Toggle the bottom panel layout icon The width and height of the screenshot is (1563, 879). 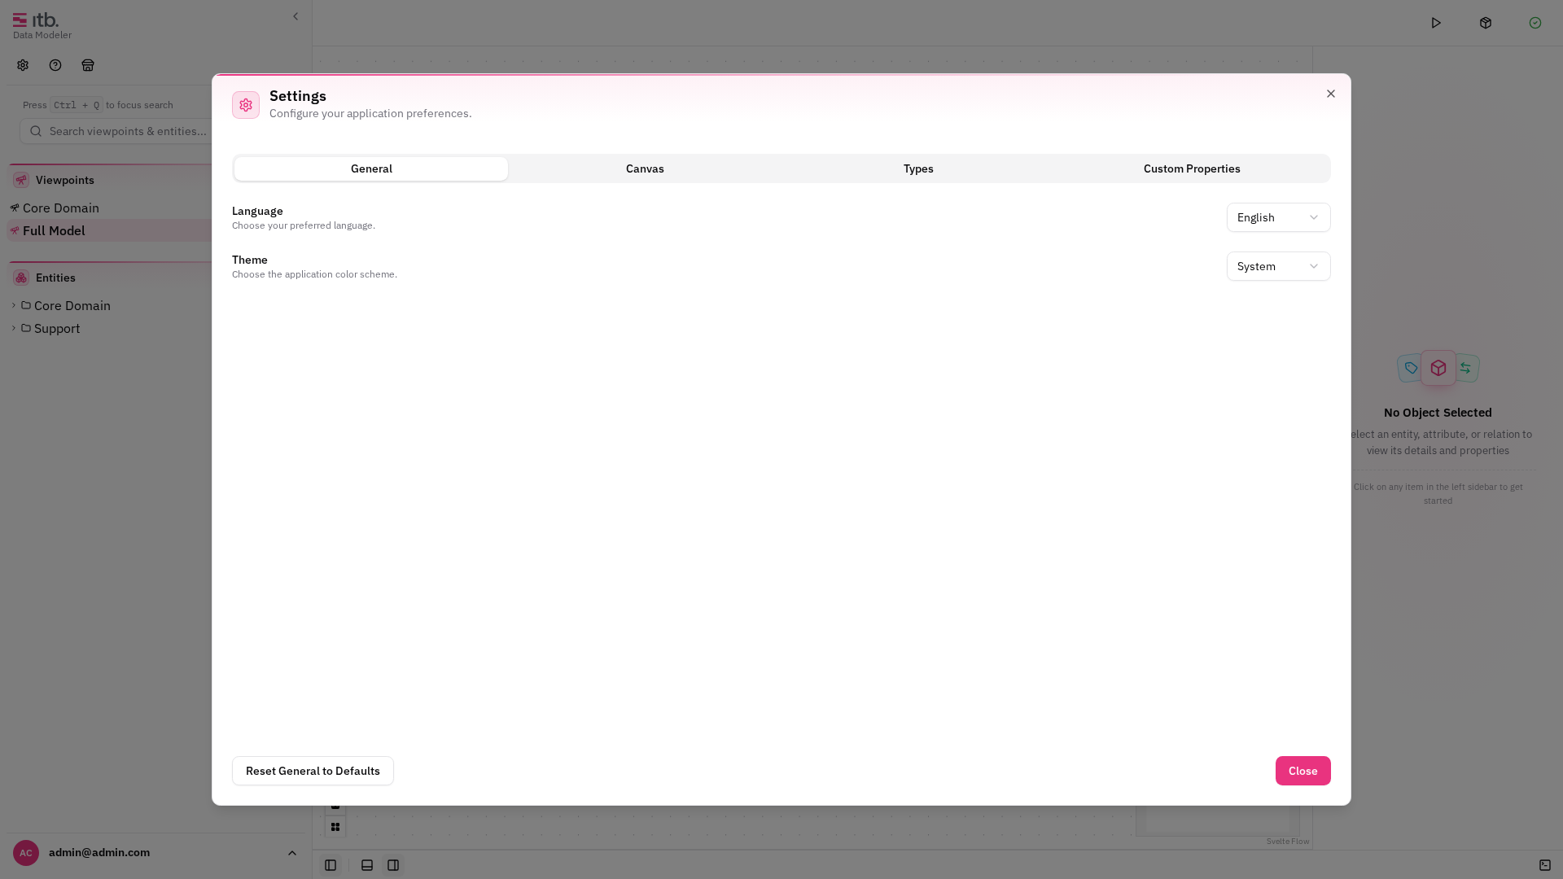coord(367,865)
